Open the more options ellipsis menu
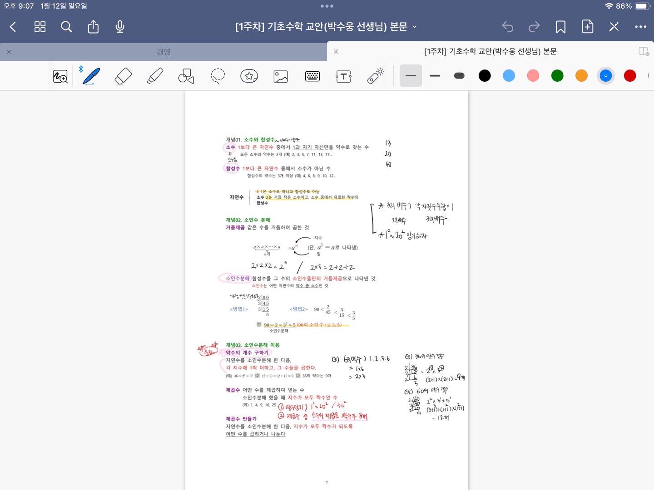This screenshot has width=654, height=490. (640, 27)
